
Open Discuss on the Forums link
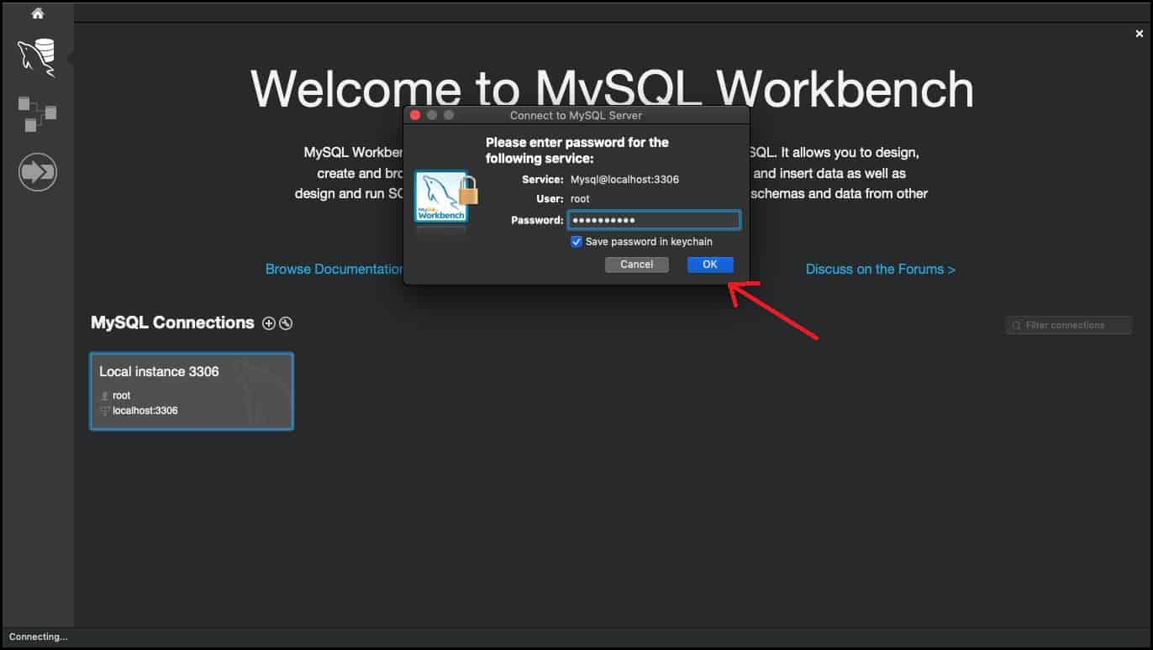(x=880, y=270)
